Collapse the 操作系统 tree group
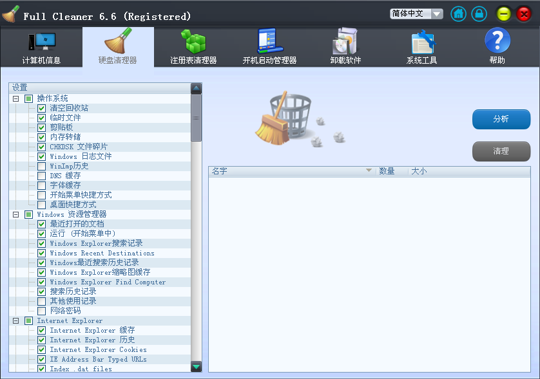 [16, 98]
